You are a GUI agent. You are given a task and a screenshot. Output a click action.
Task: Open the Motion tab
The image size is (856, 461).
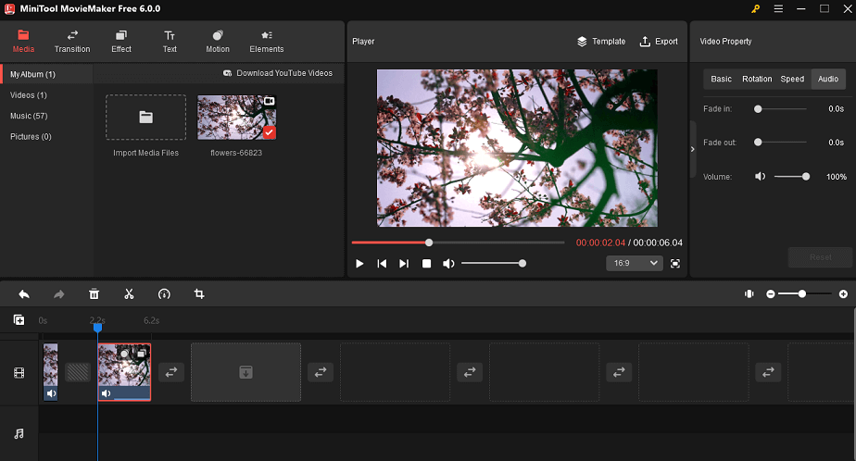pos(218,42)
